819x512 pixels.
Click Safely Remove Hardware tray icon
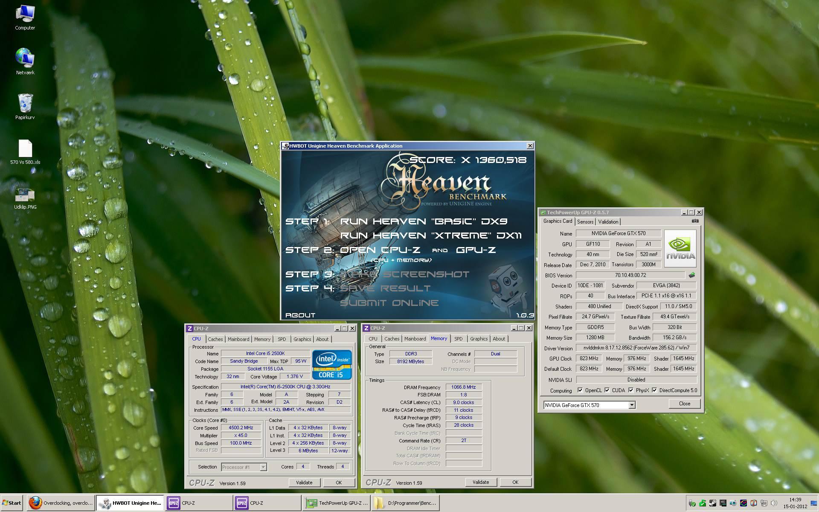[692, 503]
